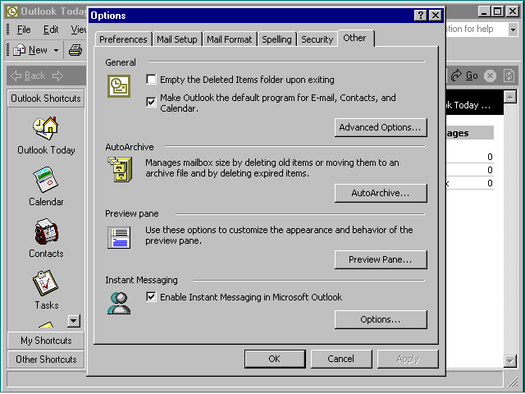Open the My Shortcuts group
The height and width of the screenshot is (394, 525).
(46, 341)
